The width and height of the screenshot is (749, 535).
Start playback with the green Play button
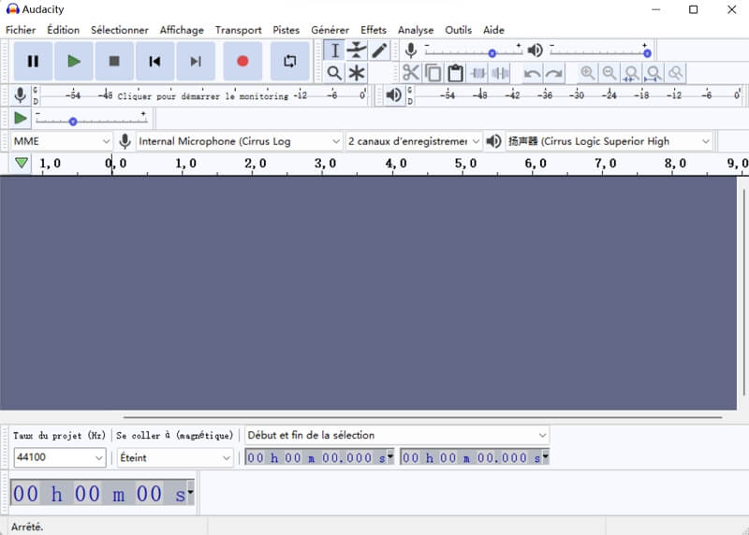point(74,61)
